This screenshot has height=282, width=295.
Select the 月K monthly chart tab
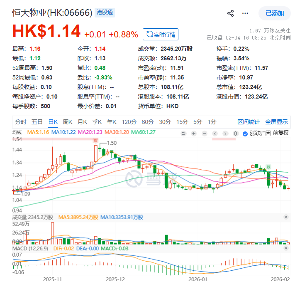(82, 122)
